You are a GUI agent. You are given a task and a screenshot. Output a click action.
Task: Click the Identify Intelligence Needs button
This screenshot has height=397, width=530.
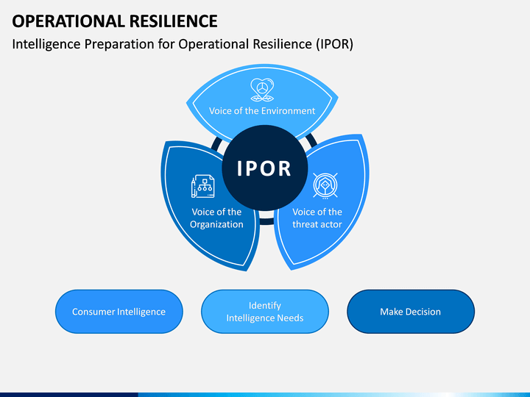[265, 312]
